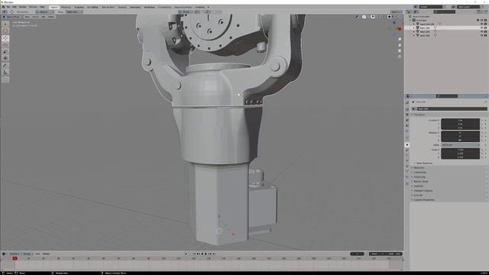Viewport: 489px width, 275px height.
Task: Select the Add Cube tool
Action: pos(5,79)
